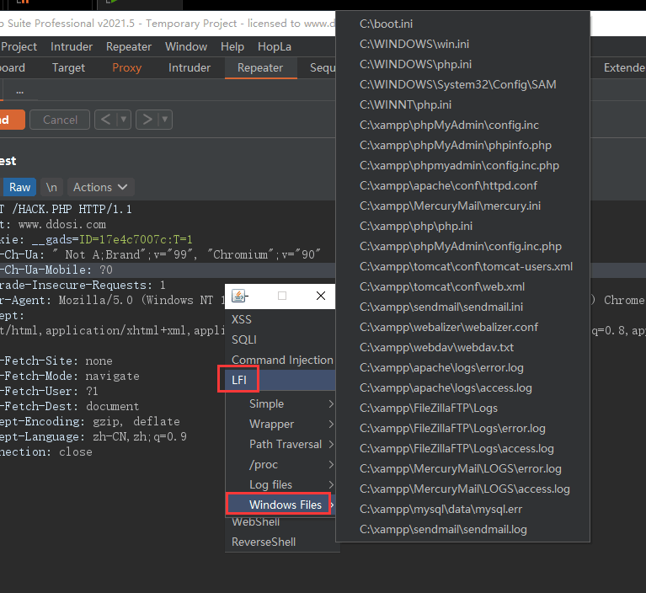
Task: Choose C:\xampp\MercuryMail\mercury.ini payload
Action: click(x=462, y=206)
